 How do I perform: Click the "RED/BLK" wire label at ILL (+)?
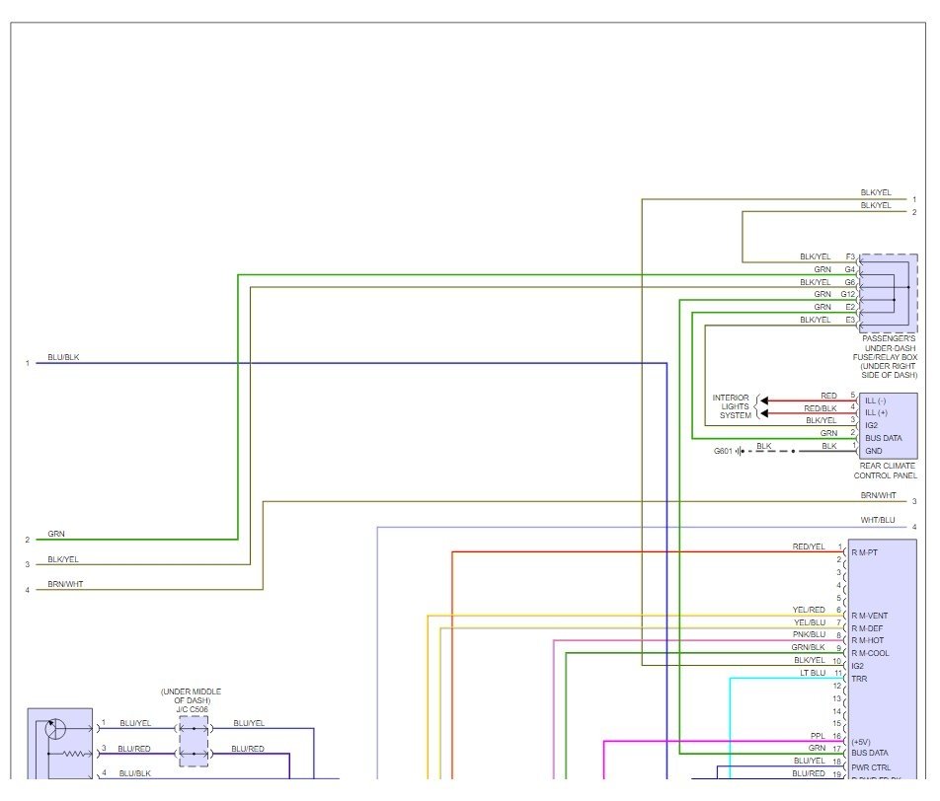(x=821, y=408)
